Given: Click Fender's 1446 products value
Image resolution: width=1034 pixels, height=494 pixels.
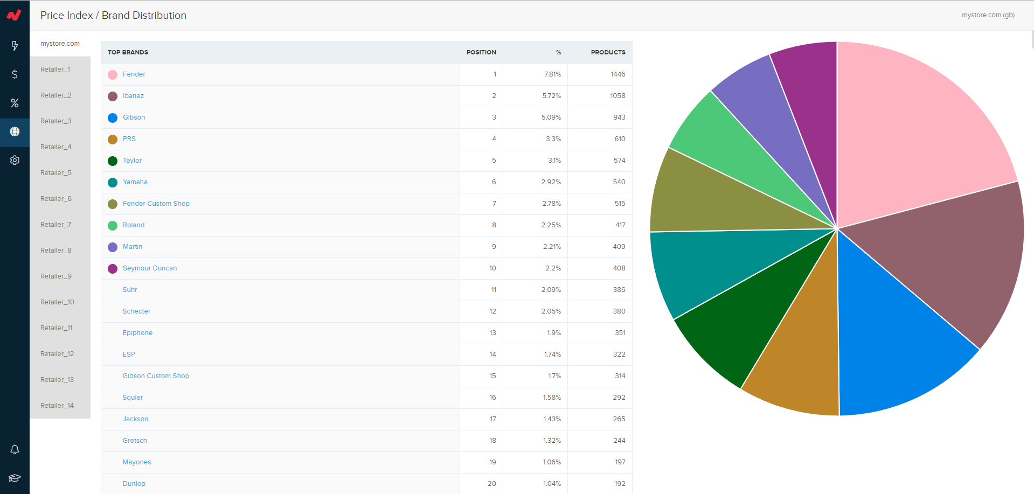Looking at the screenshot, I should coord(618,74).
